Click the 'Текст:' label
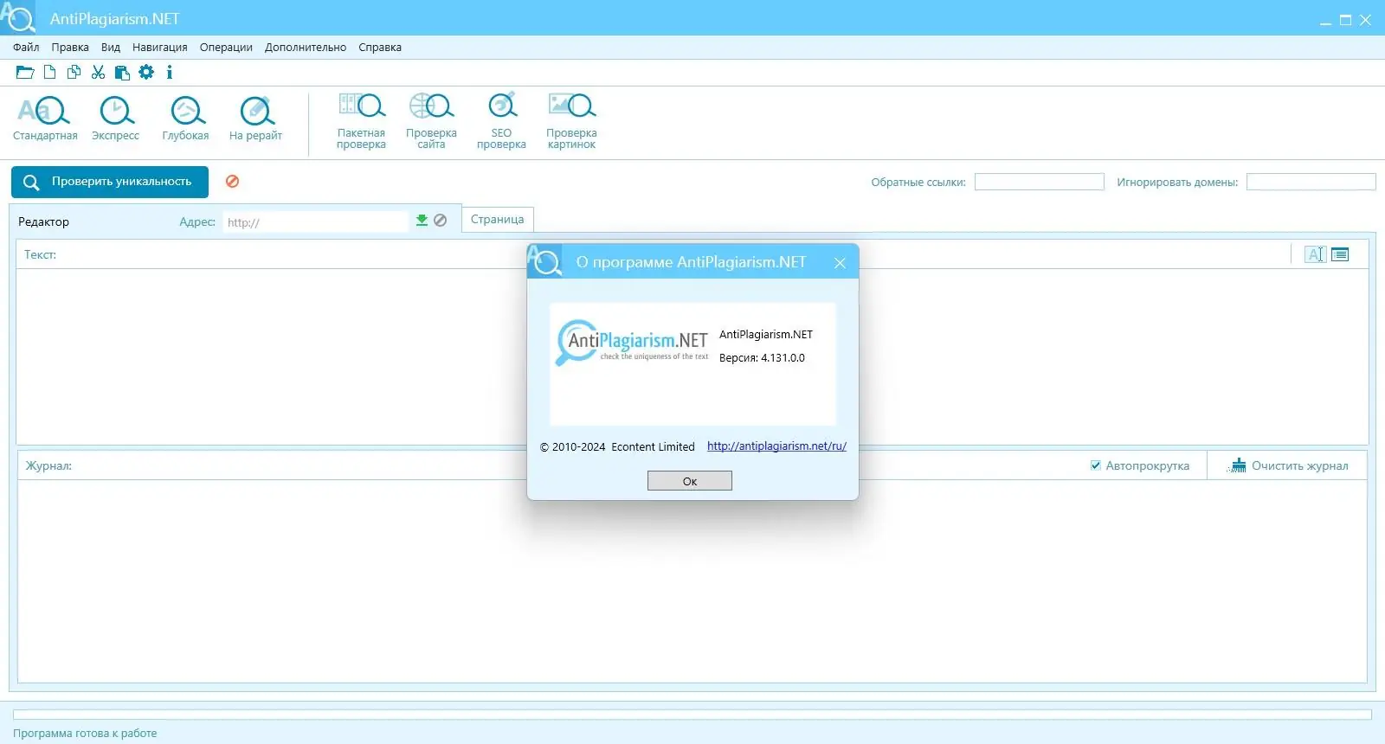Screen dimensions: 1385x744 (x=40, y=255)
